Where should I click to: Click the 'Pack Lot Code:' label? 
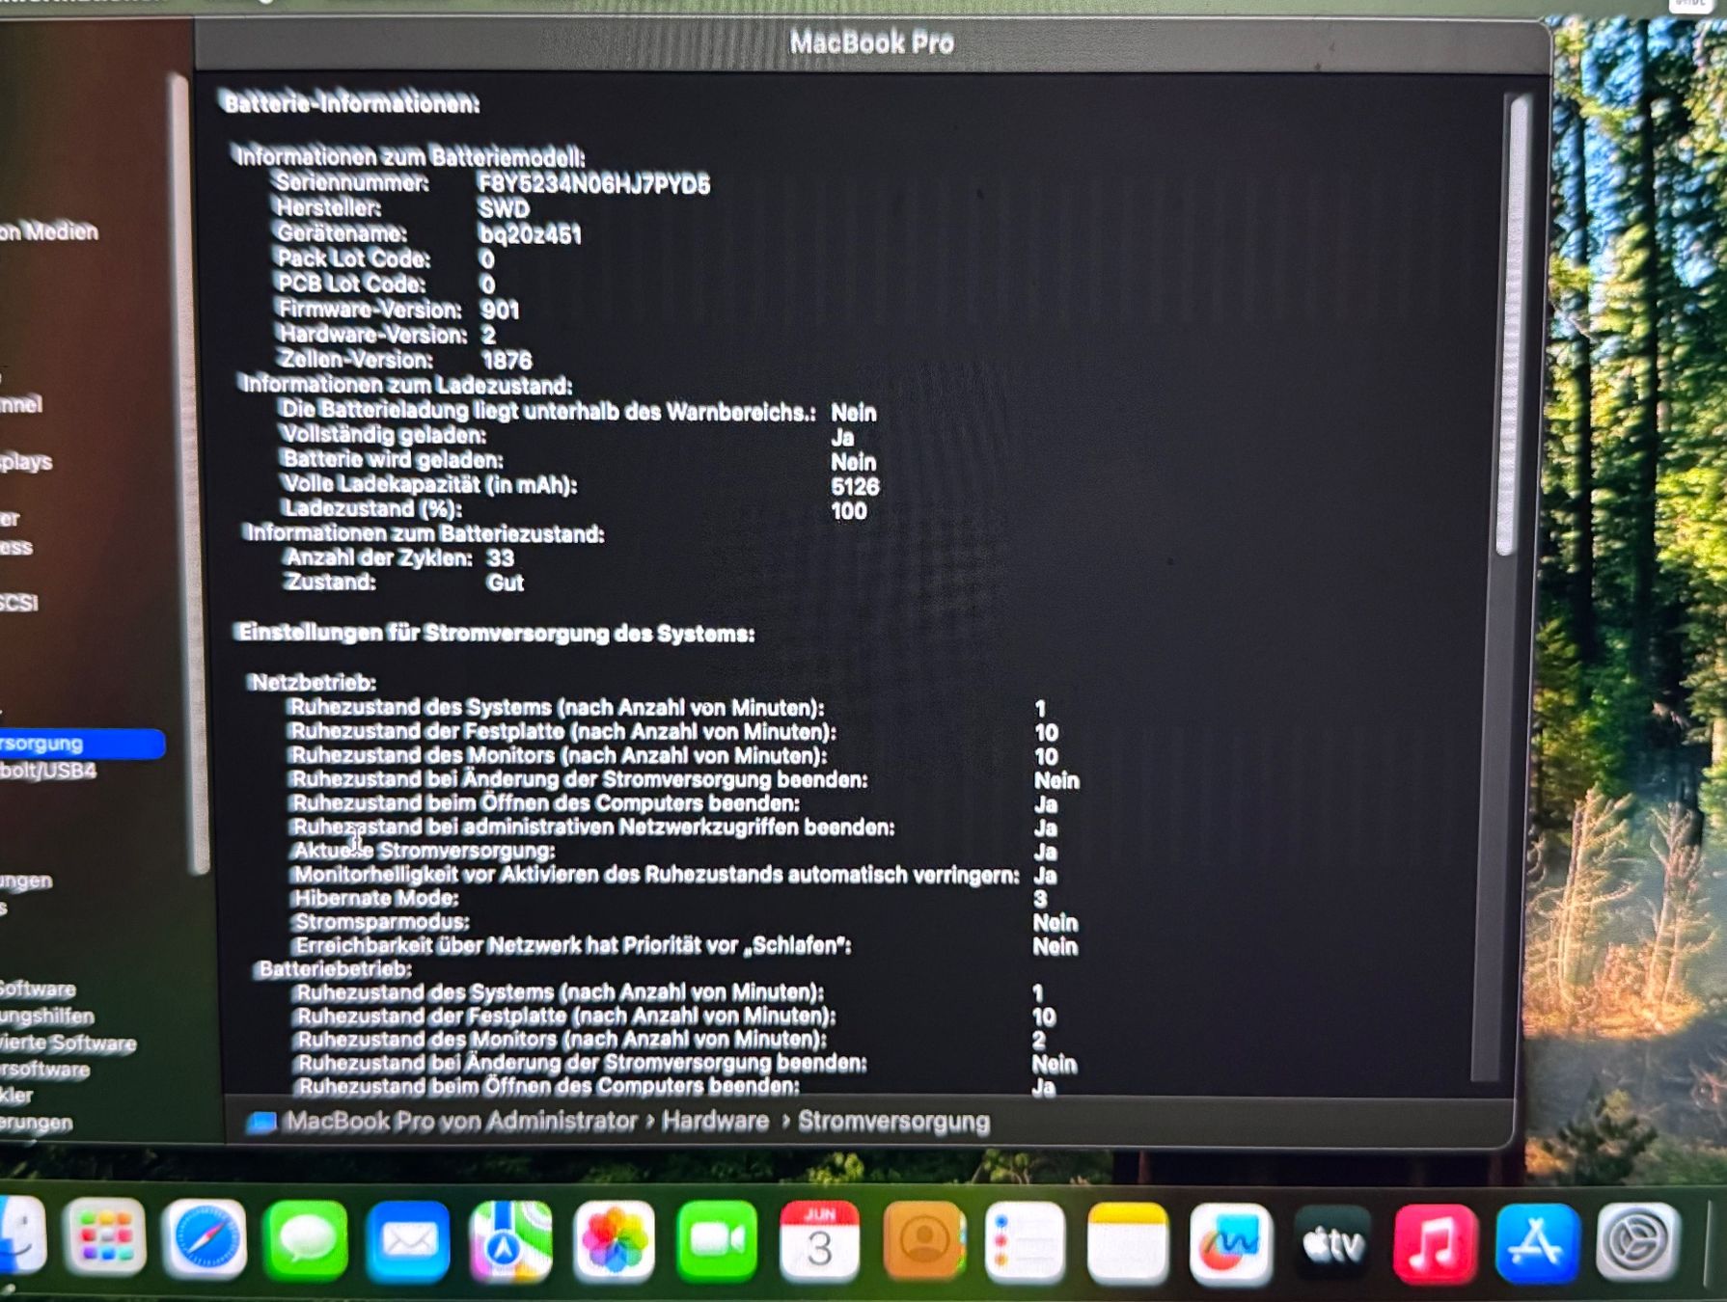point(353,258)
